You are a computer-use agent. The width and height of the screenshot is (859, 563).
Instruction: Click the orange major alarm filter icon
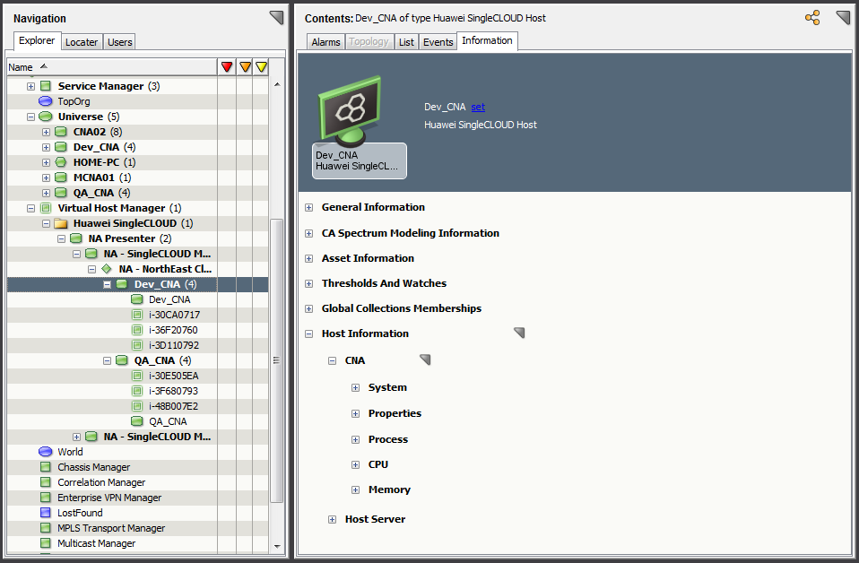click(245, 67)
